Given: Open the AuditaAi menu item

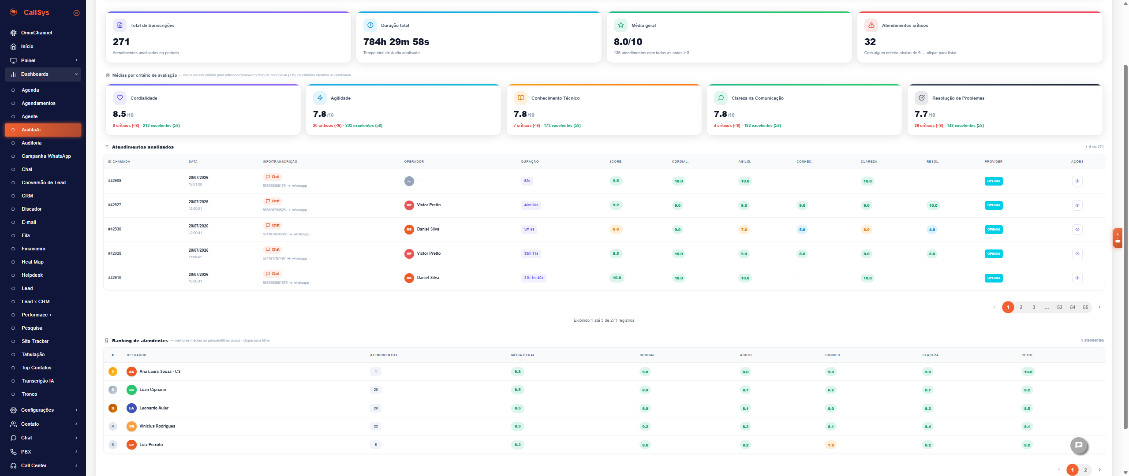Looking at the screenshot, I should coord(43,130).
